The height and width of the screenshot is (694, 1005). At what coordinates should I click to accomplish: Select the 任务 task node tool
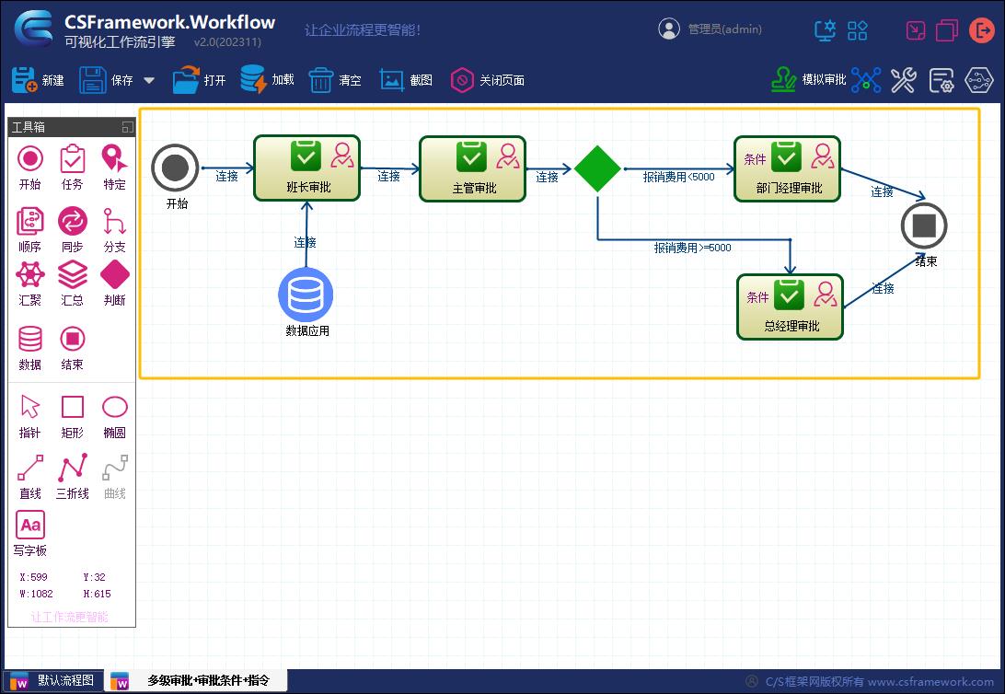(x=72, y=159)
